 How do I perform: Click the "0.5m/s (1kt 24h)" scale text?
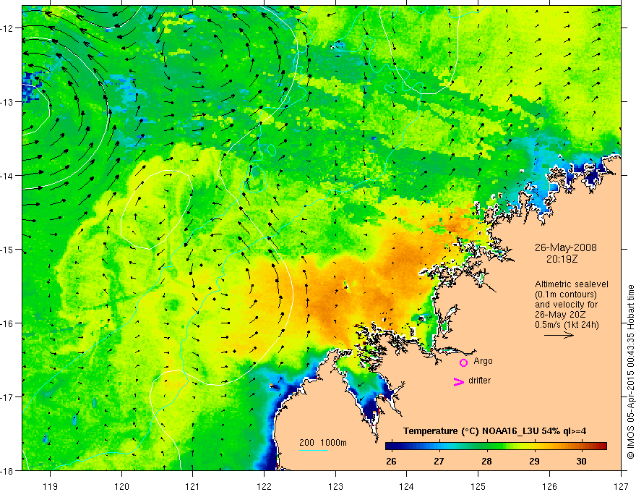click(x=567, y=325)
